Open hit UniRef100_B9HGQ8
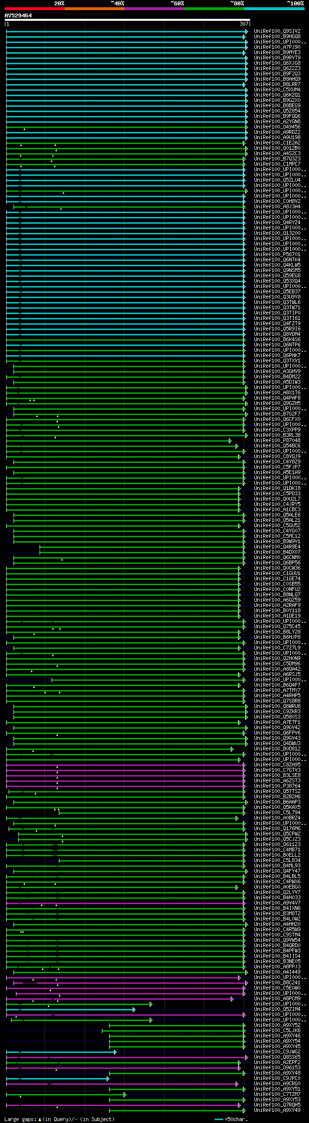This screenshot has height=1123, width=309. 277,37
